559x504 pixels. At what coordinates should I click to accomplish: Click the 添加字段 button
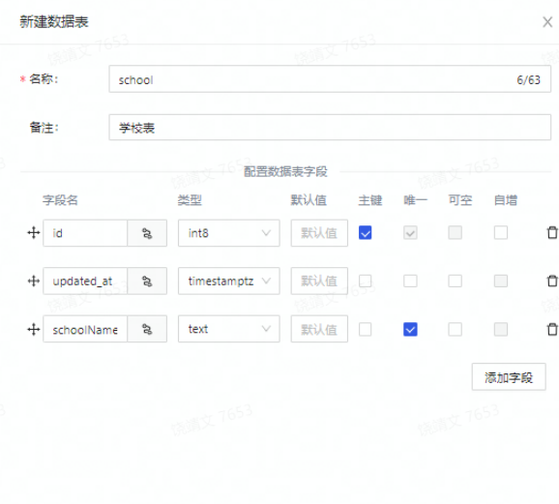509,377
